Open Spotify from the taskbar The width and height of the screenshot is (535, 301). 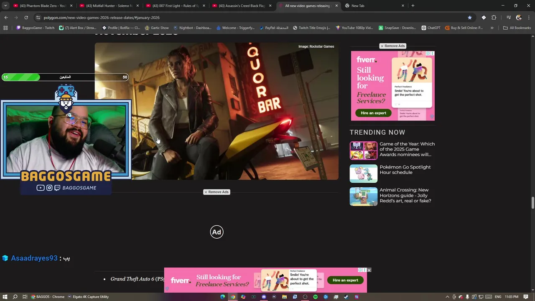[315, 297]
